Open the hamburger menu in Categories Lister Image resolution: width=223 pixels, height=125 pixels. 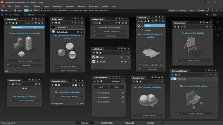tap(83, 85)
